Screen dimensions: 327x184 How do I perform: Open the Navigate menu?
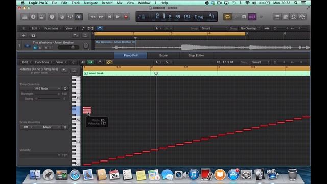click(91, 3)
